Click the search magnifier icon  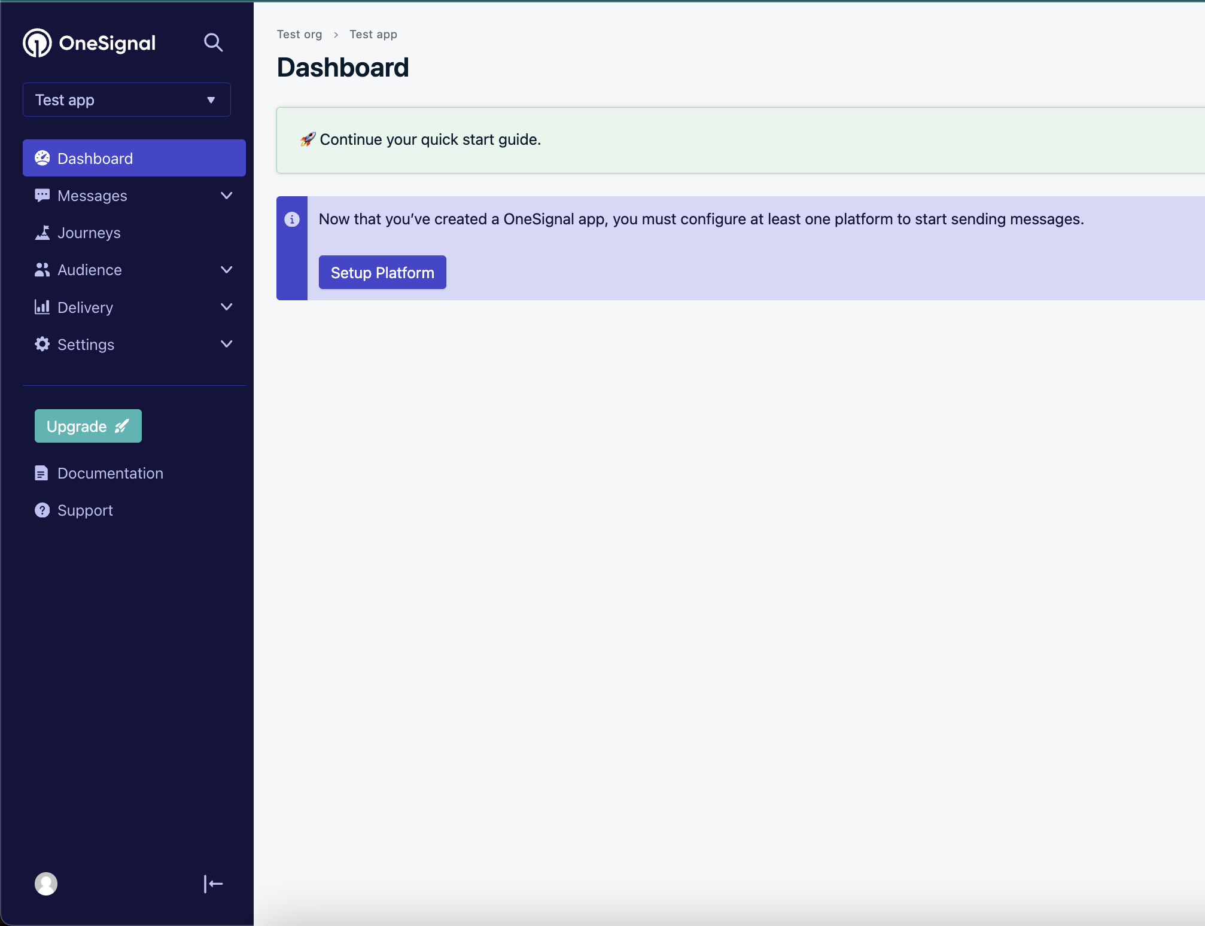point(213,42)
